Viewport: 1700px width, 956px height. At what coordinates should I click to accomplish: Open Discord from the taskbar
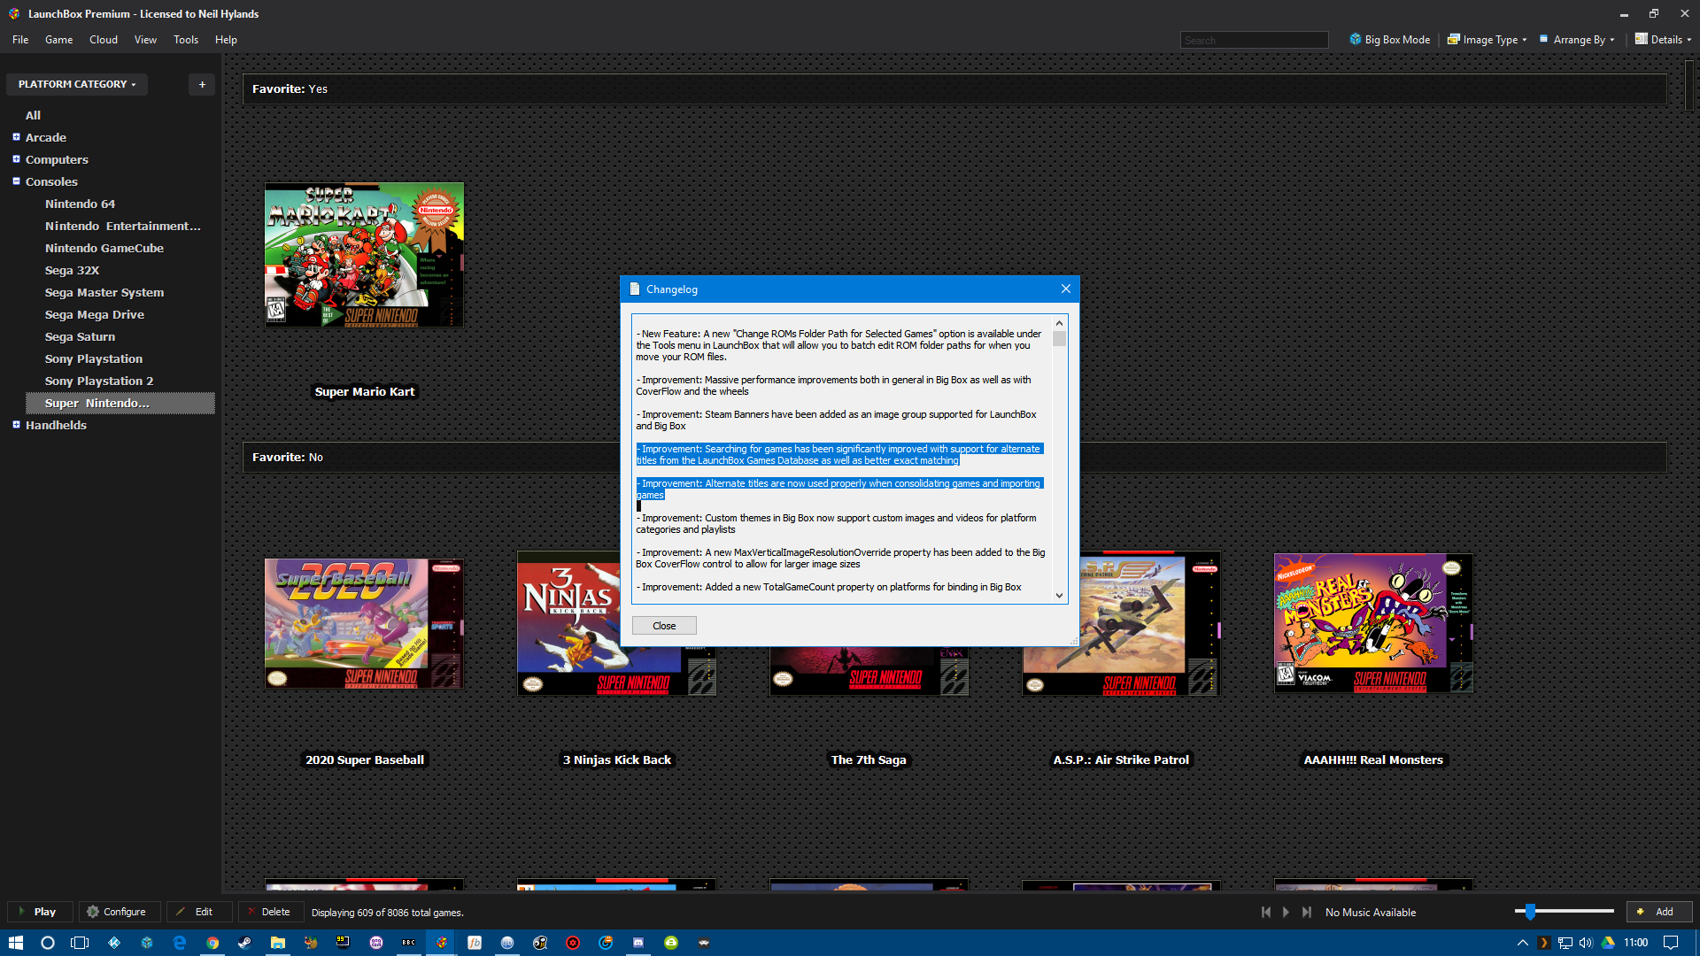pos(638,943)
